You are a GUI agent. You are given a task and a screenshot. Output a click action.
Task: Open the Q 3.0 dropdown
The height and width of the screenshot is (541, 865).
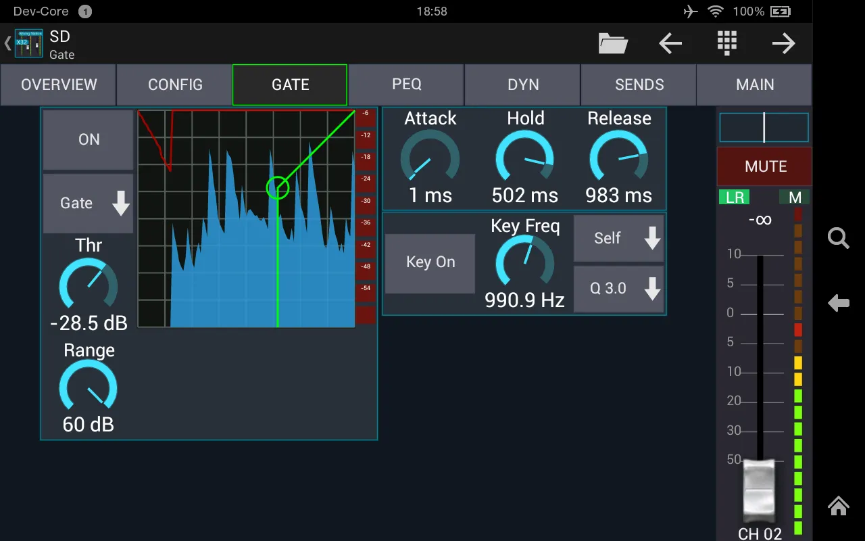pos(618,289)
